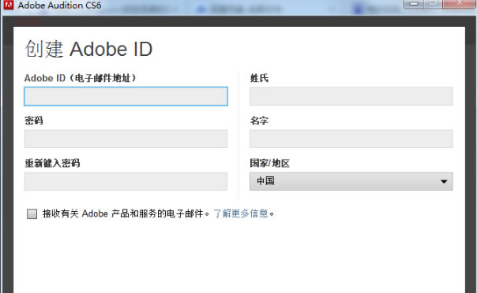Screen dimensions: 477x293
Task: Click the 姓氏 label text
Action: click(259, 78)
